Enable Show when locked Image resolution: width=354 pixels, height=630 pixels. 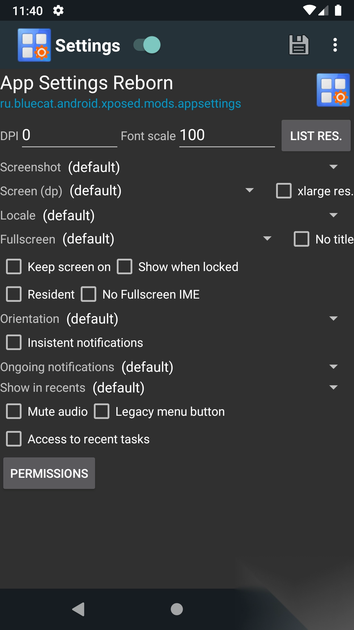[125, 267]
